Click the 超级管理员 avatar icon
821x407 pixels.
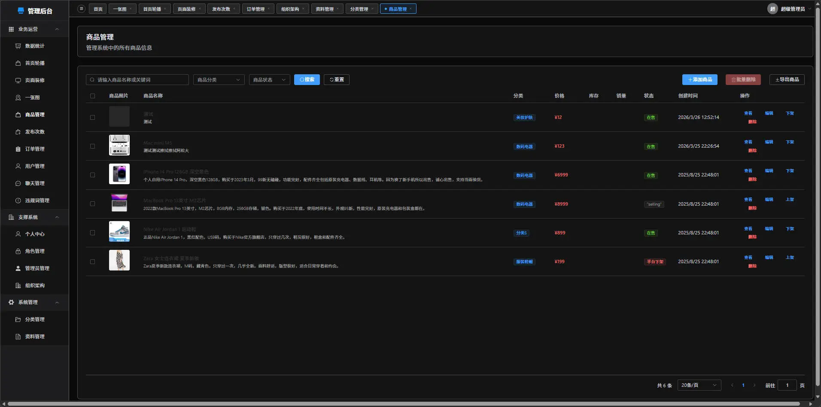click(772, 9)
